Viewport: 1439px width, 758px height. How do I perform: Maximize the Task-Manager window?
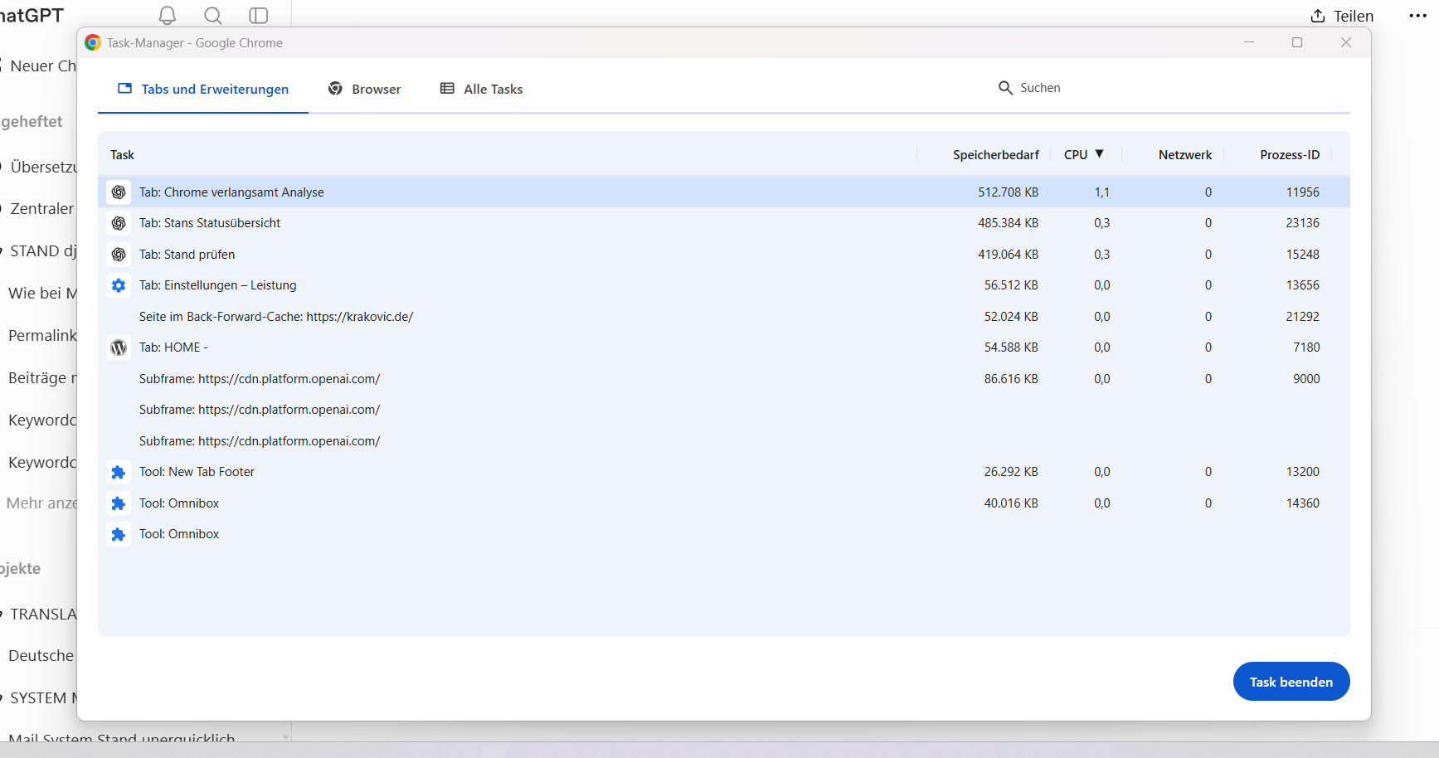(x=1297, y=42)
